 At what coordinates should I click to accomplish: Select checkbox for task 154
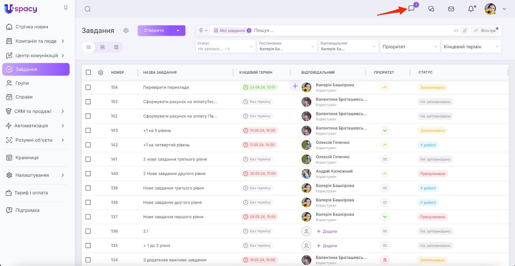tap(88, 87)
